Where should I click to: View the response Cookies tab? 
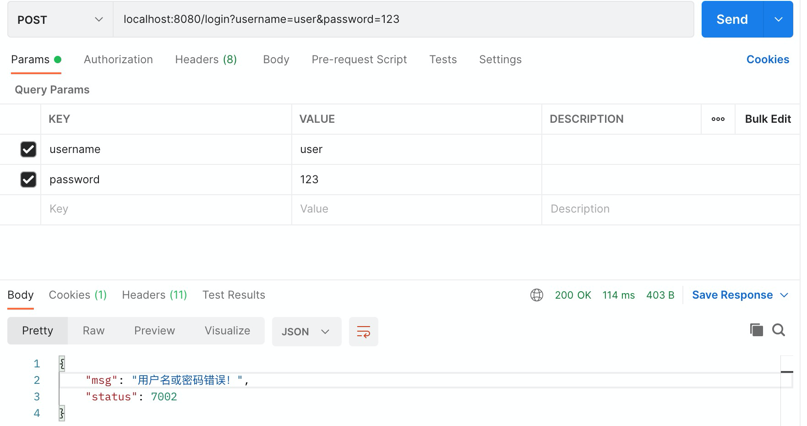(x=77, y=295)
